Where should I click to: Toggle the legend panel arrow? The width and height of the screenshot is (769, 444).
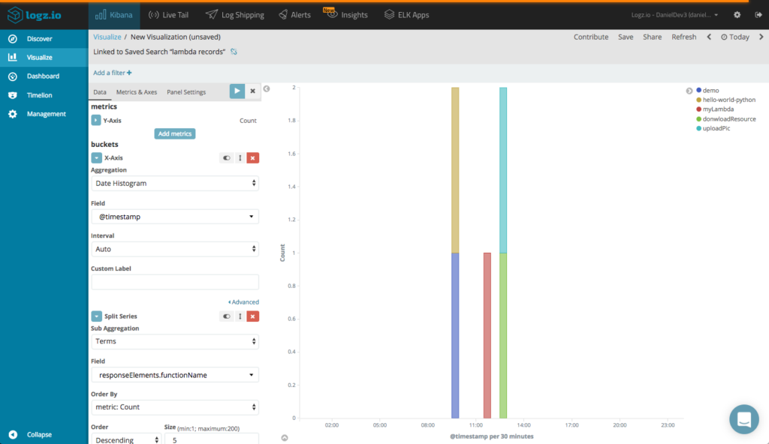pyautogui.click(x=689, y=91)
